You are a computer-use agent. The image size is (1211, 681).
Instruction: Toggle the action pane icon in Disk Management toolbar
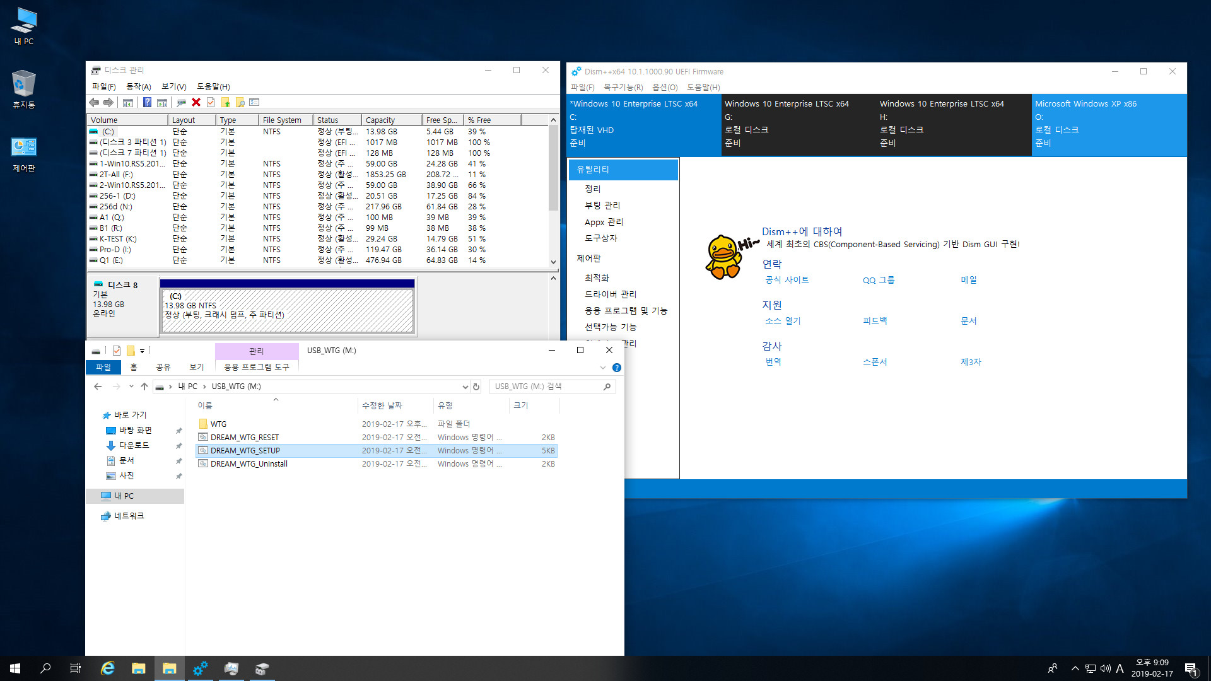(162, 102)
